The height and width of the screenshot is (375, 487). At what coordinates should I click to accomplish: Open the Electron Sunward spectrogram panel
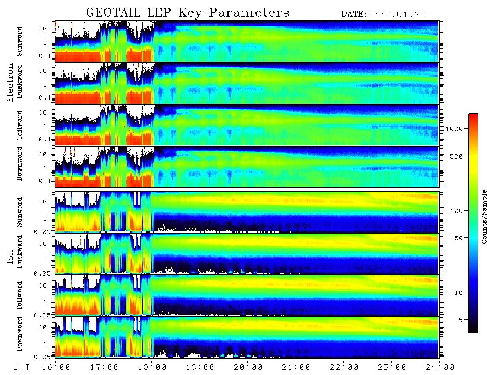click(247, 41)
